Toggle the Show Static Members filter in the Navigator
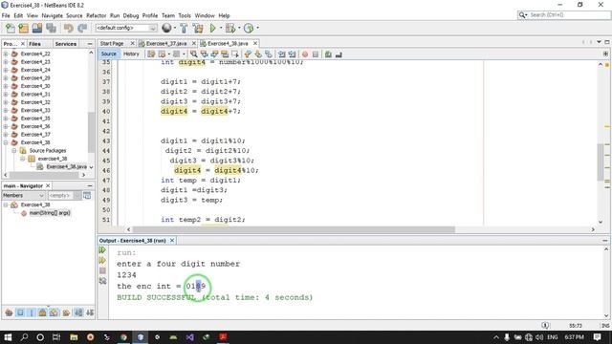 pos(32,312)
